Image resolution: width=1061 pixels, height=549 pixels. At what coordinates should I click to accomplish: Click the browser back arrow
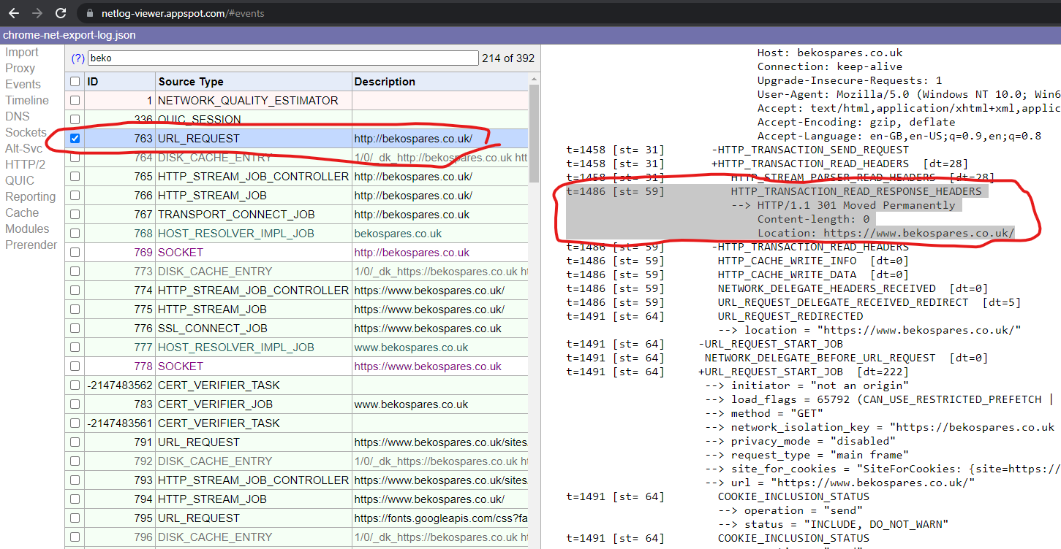click(14, 13)
